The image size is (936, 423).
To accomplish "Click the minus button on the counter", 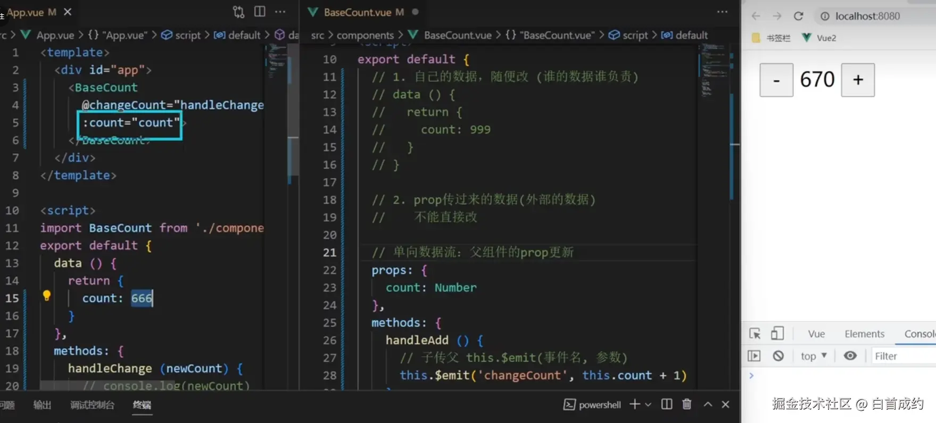I will 776,80.
